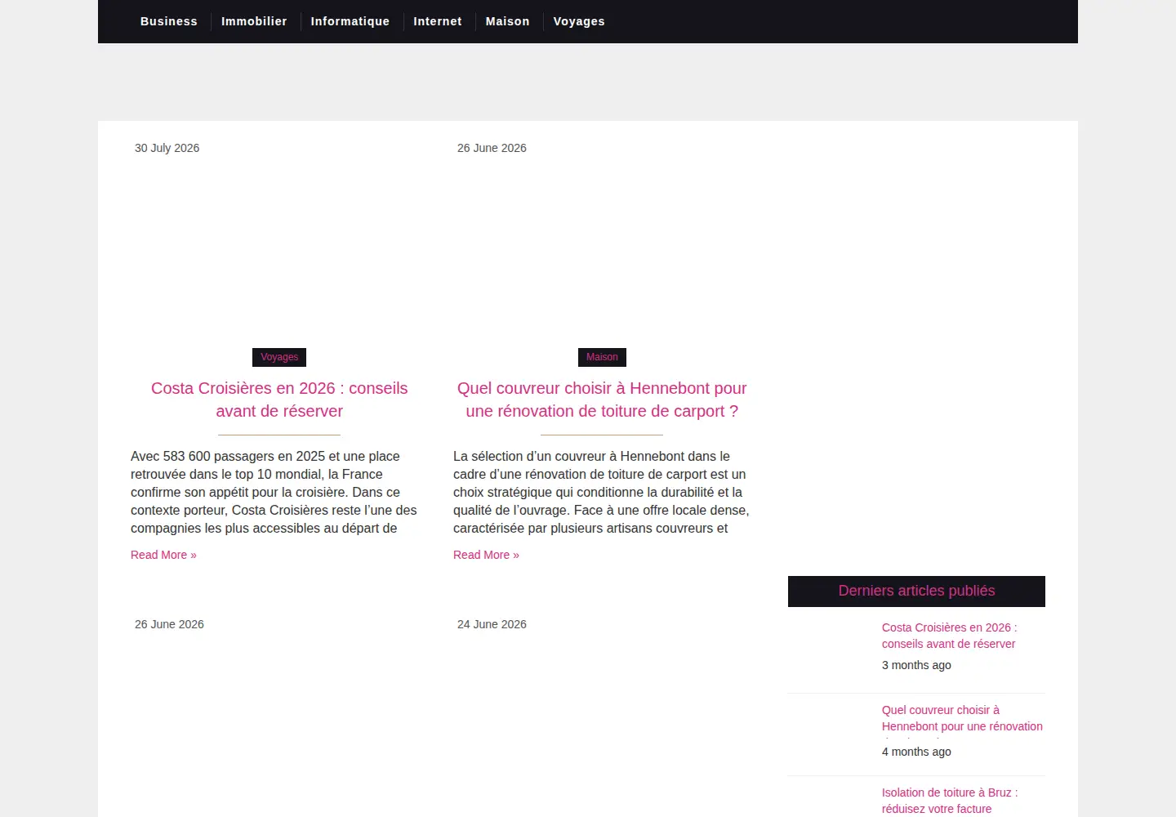Click the Maison category tag

point(602,357)
